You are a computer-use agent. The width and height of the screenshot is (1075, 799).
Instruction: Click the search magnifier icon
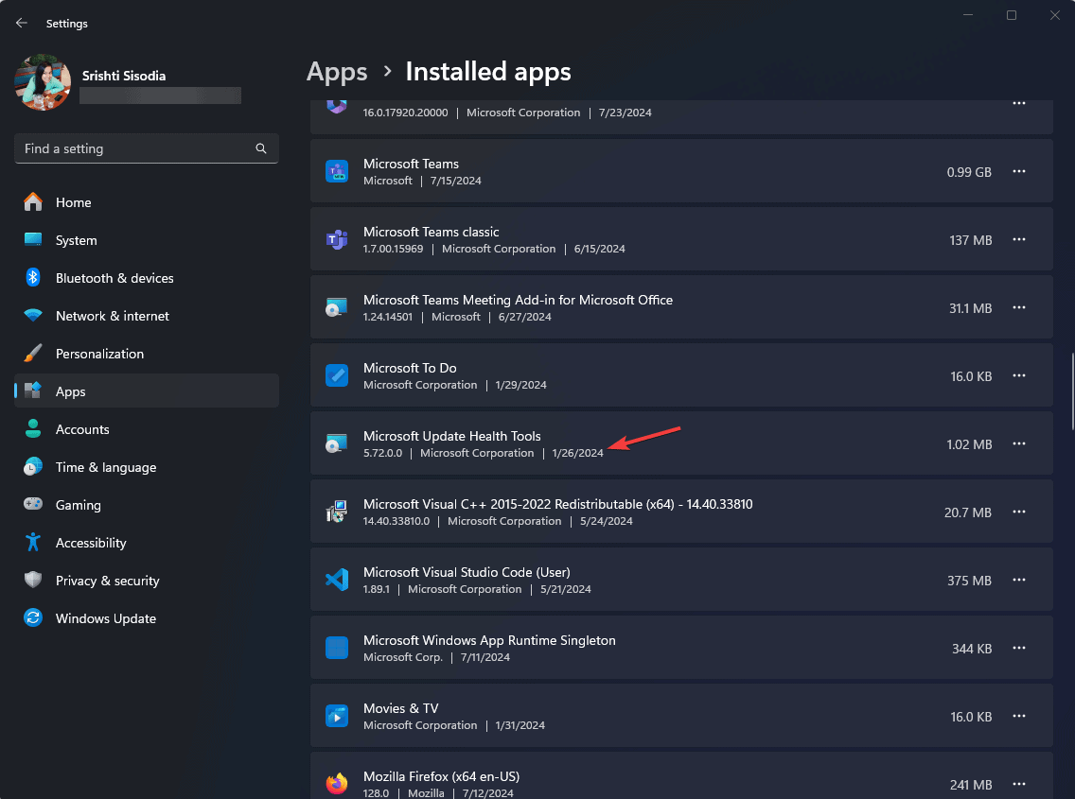(261, 148)
